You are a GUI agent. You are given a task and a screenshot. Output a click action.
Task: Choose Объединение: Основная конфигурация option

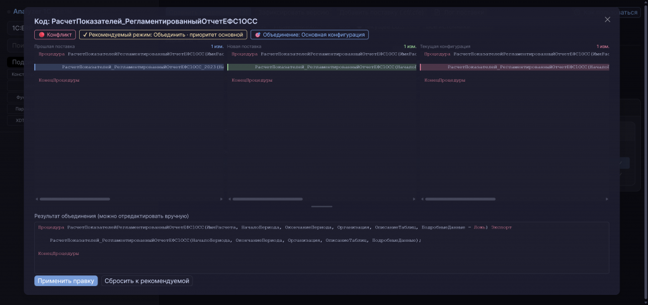[309, 35]
